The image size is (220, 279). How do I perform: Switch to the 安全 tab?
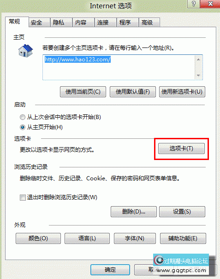point(39,23)
